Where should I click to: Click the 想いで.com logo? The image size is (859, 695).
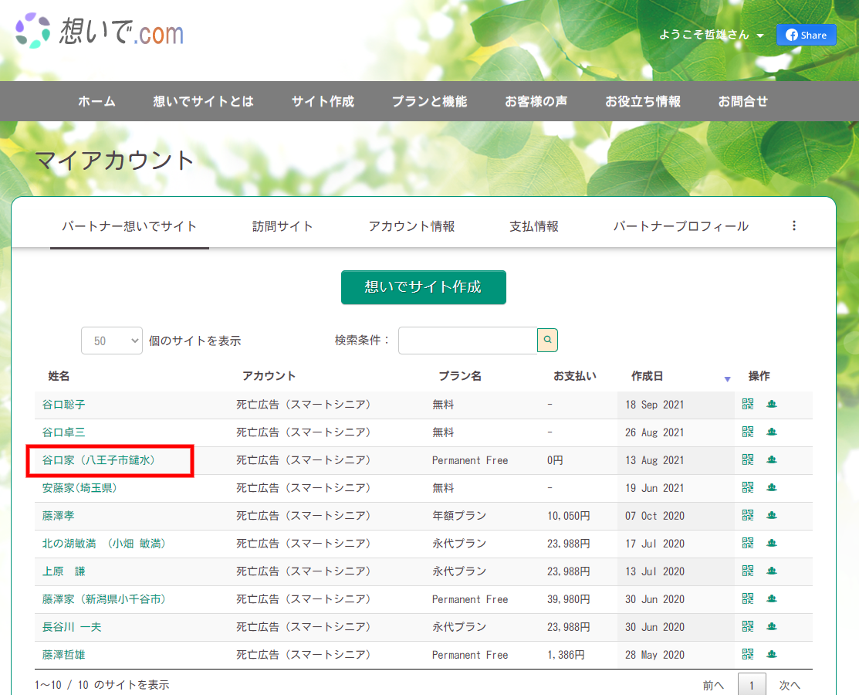[x=100, y=32]
